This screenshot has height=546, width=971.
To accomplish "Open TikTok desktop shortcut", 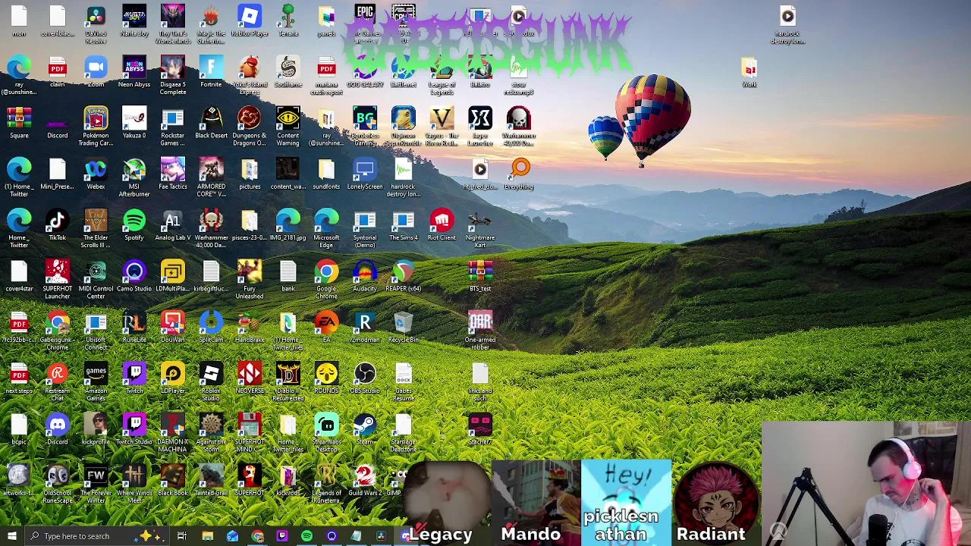I will (58, 225).
